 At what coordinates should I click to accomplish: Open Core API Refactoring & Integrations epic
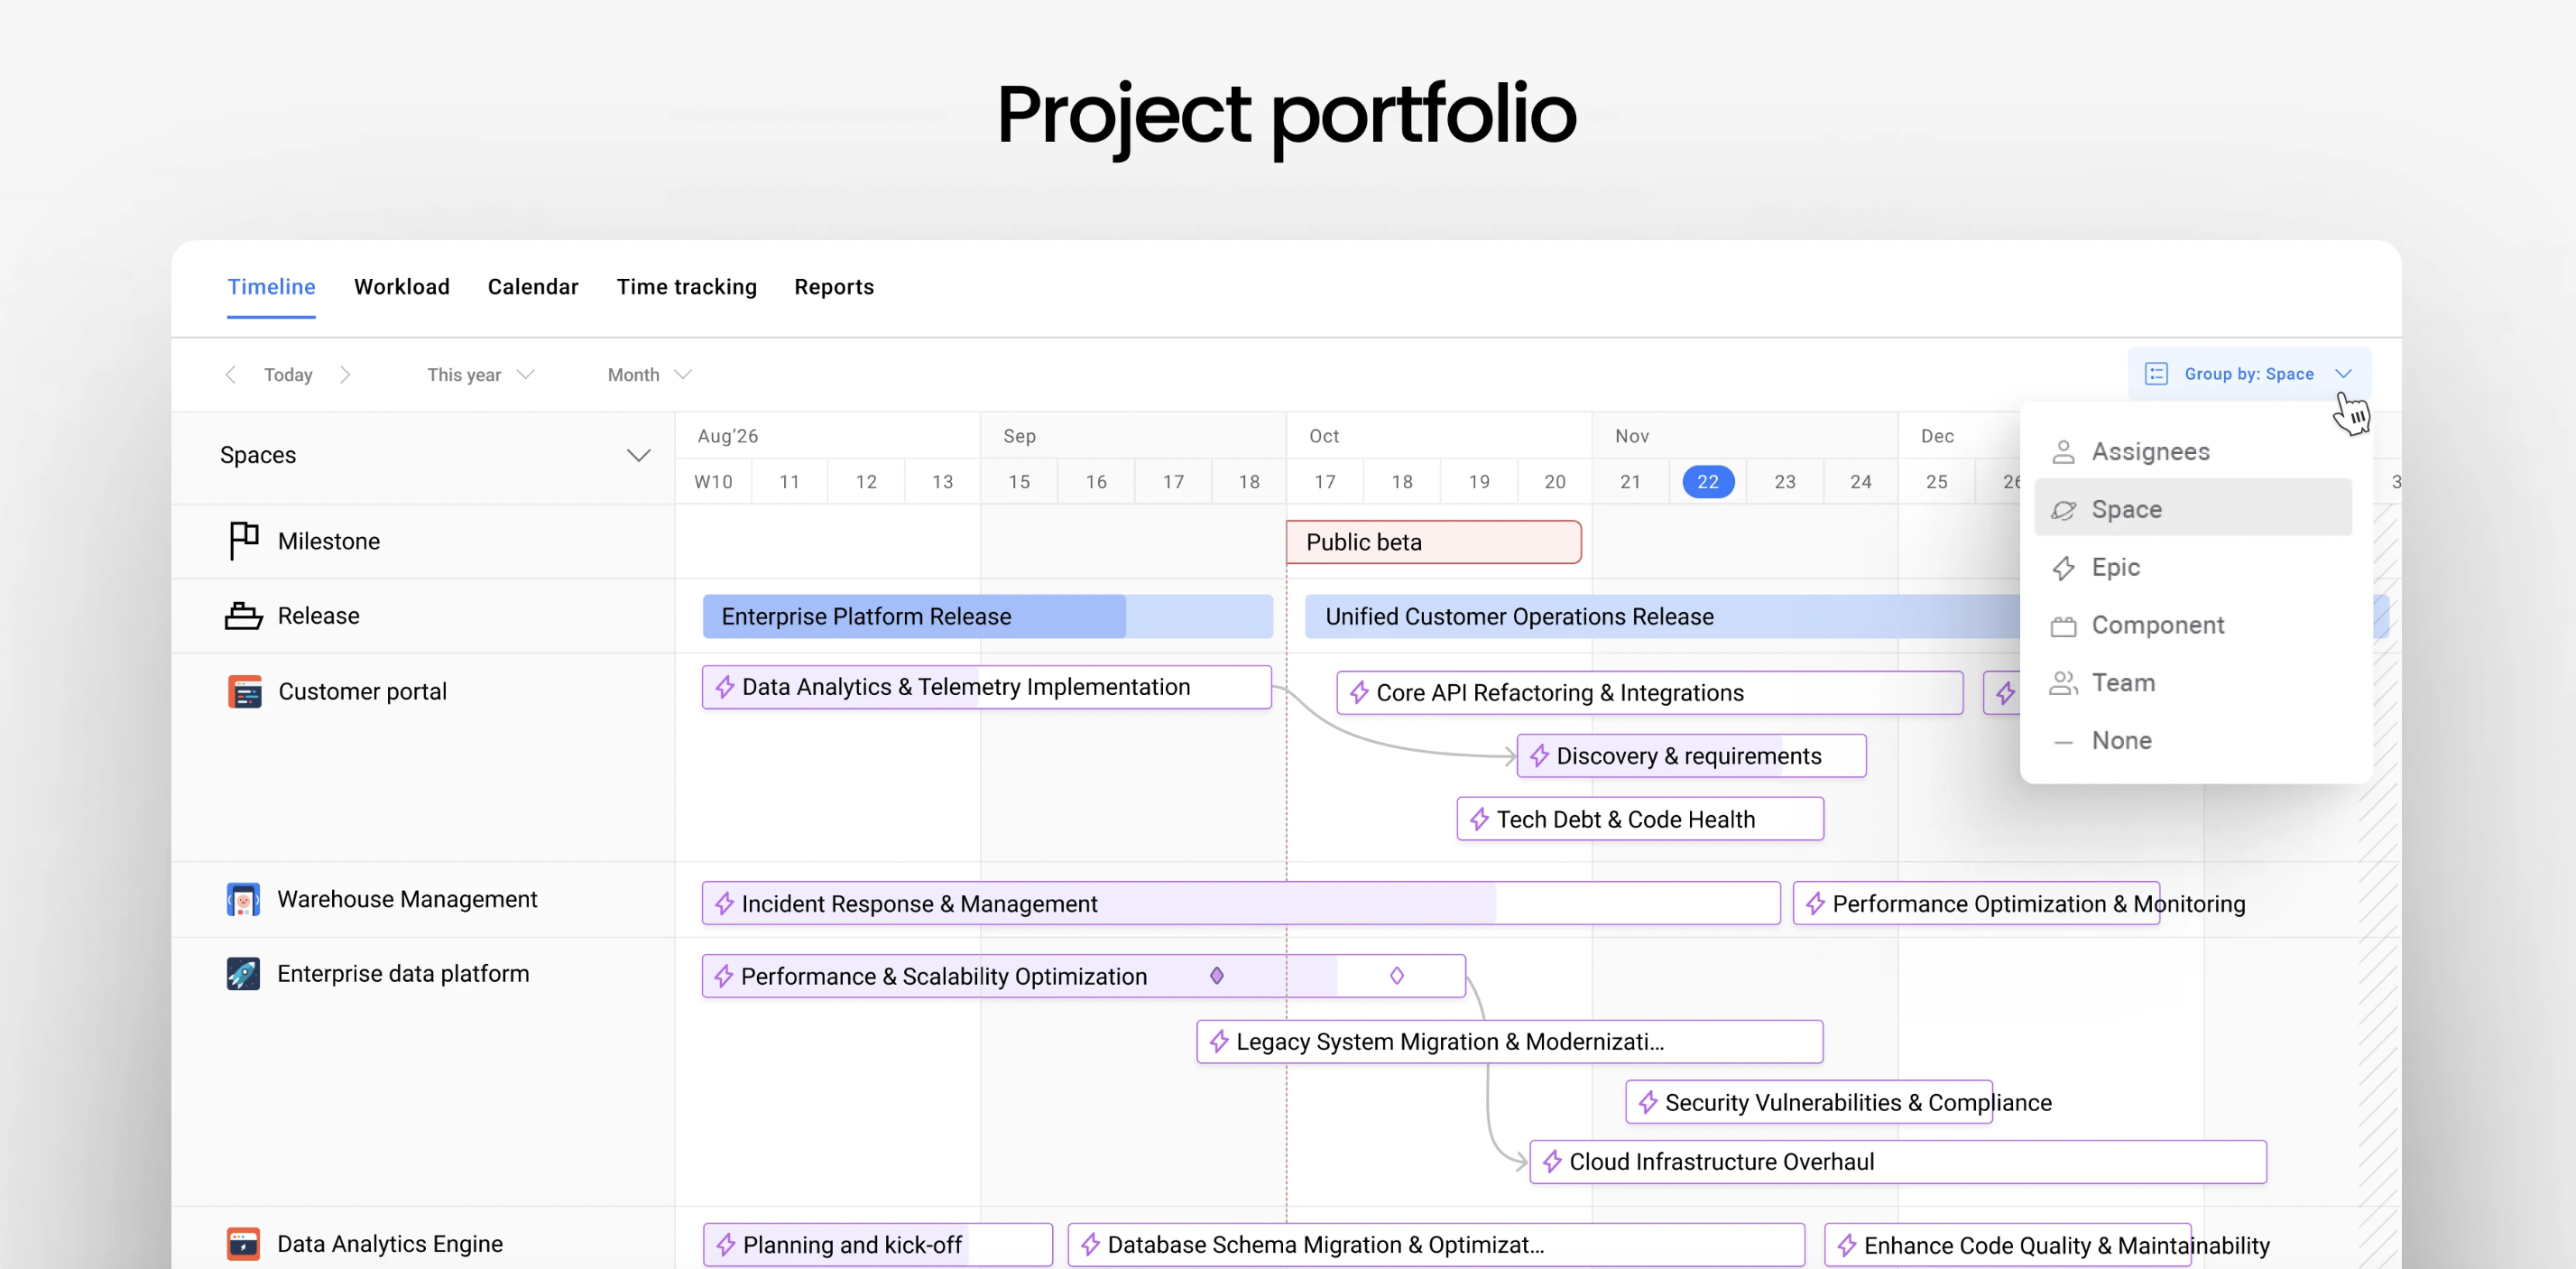1649,693
